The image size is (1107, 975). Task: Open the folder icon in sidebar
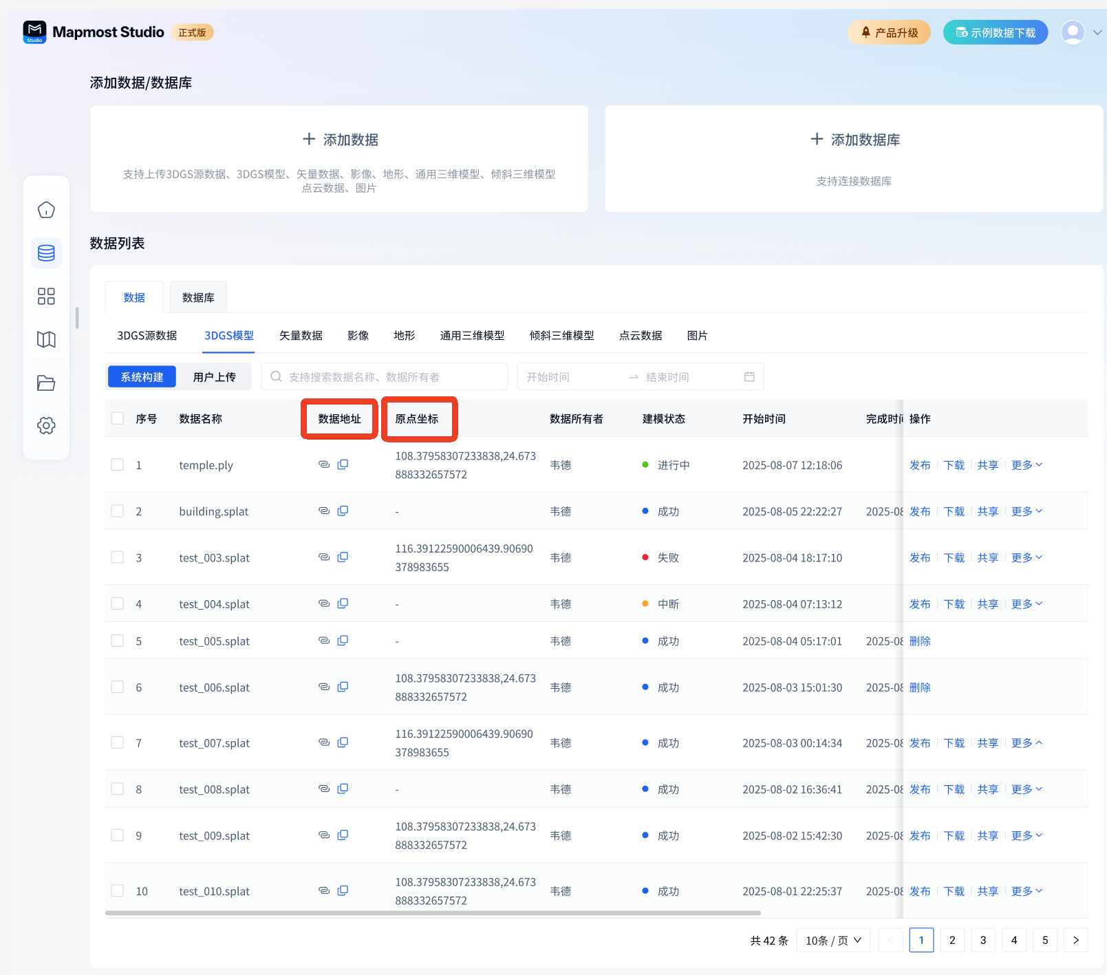coord(46,383)
